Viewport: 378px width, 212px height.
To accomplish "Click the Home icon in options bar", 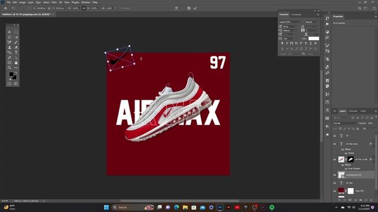I will pyautogui.click(x=5, y=8).
